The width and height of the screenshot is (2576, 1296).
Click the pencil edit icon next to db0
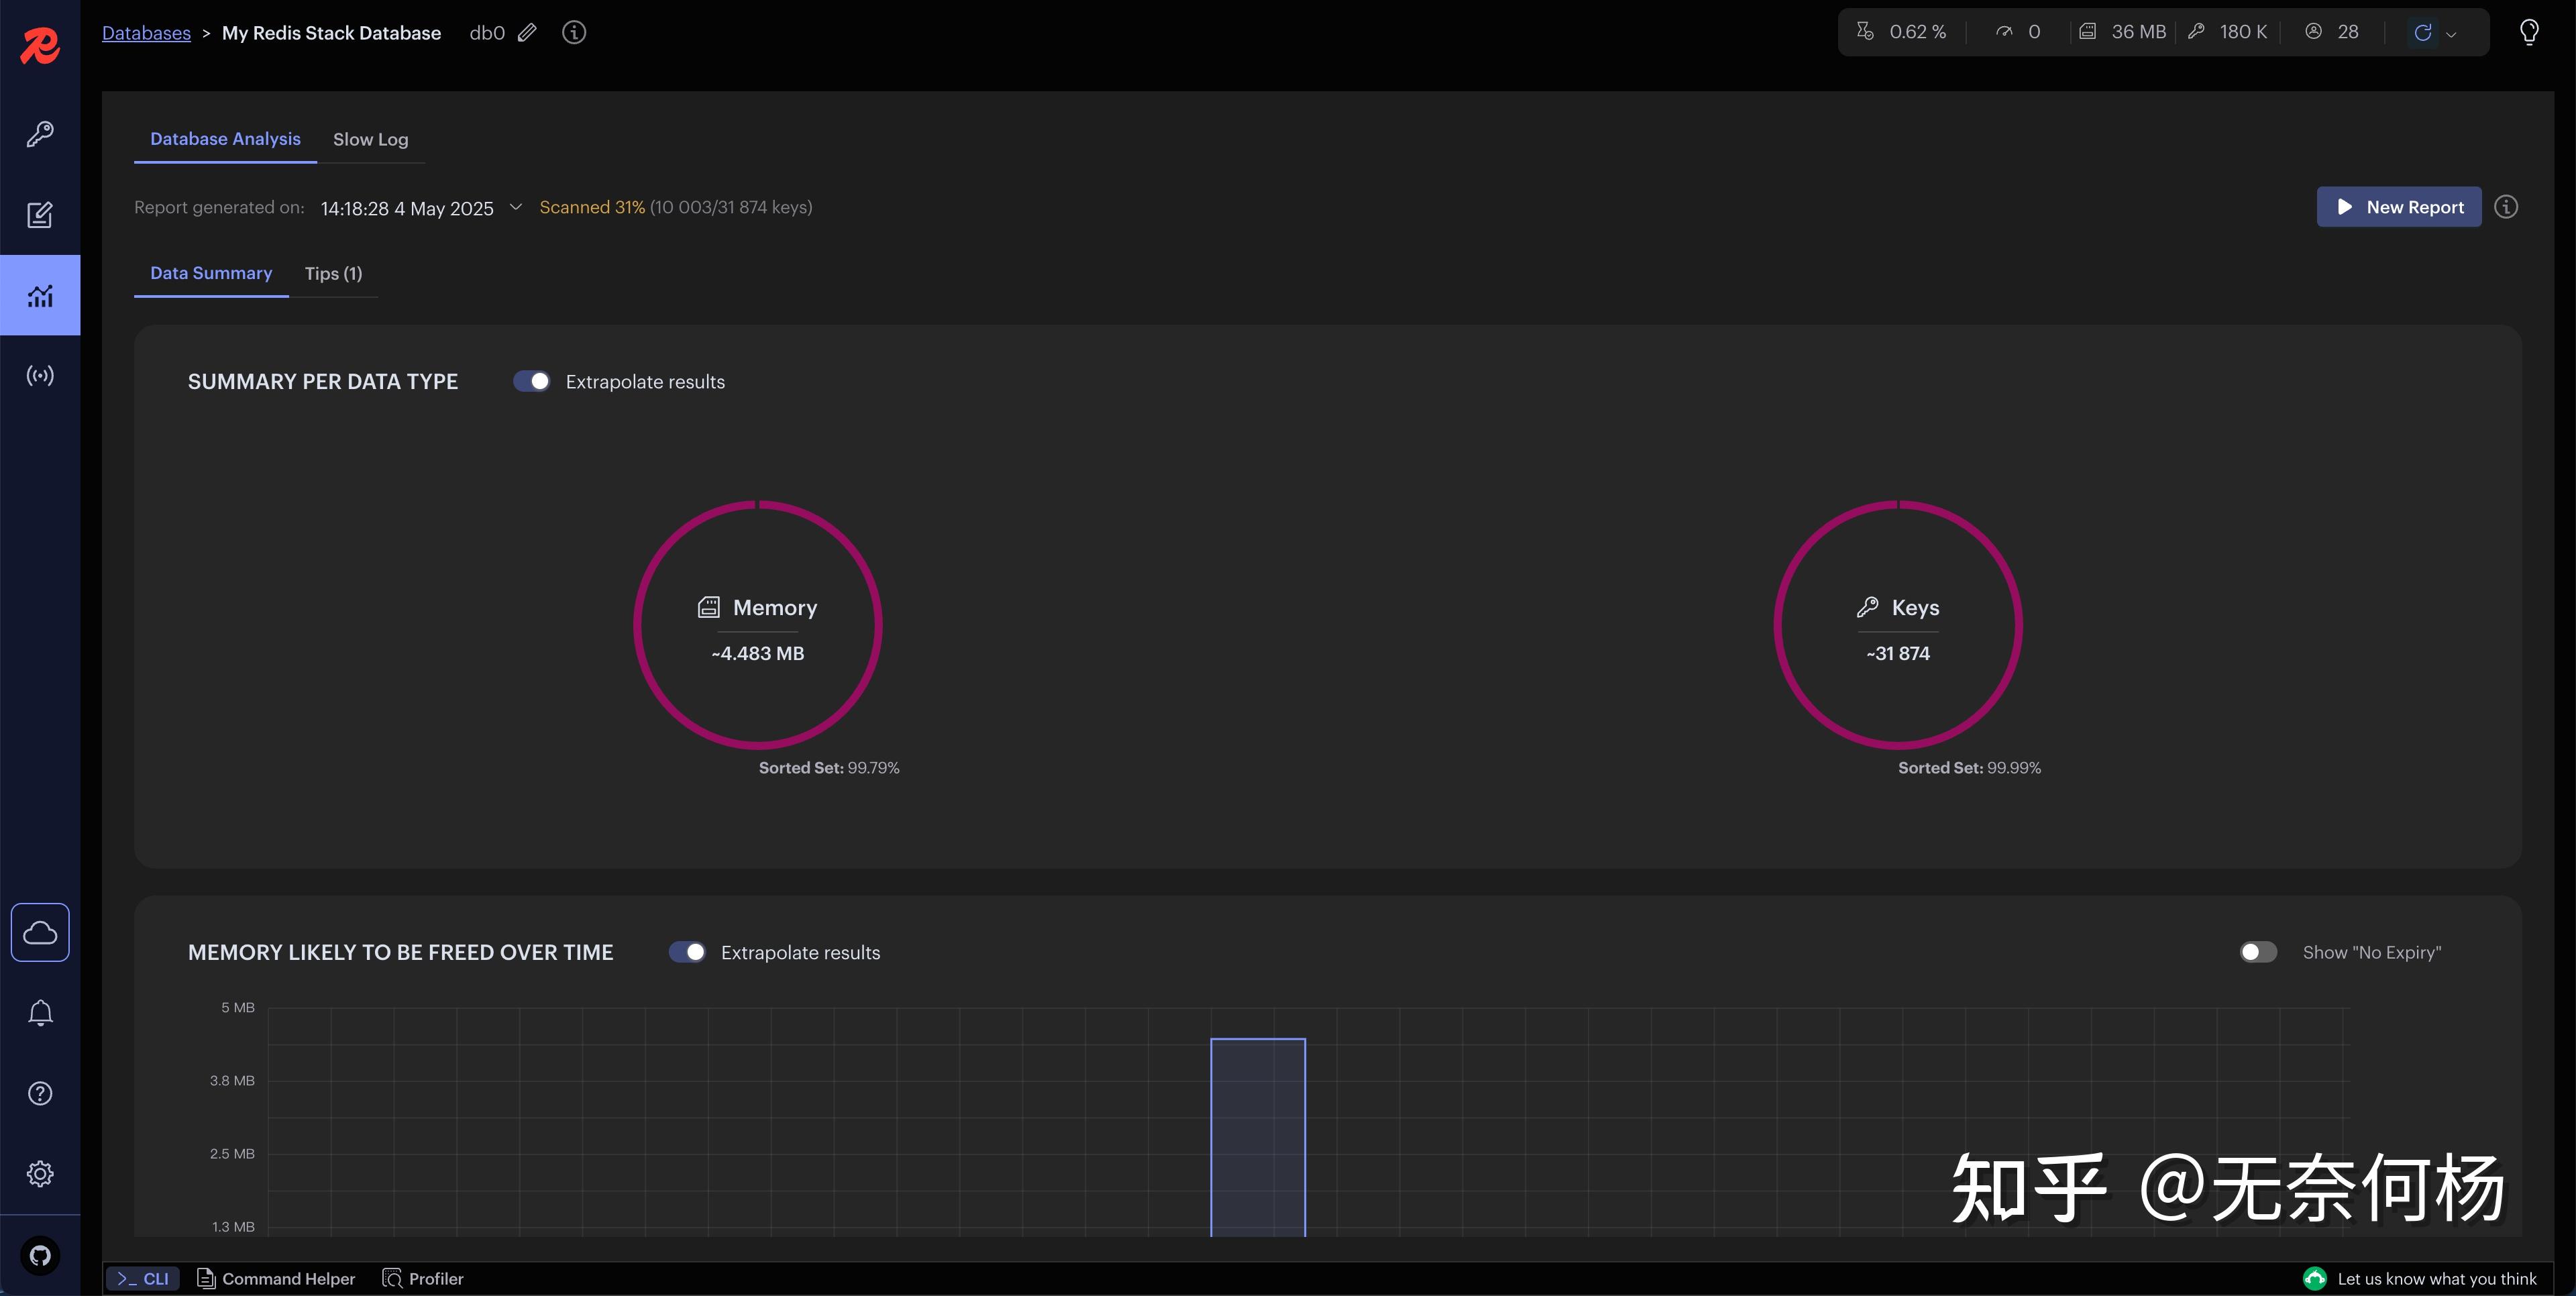click(527, 33)
